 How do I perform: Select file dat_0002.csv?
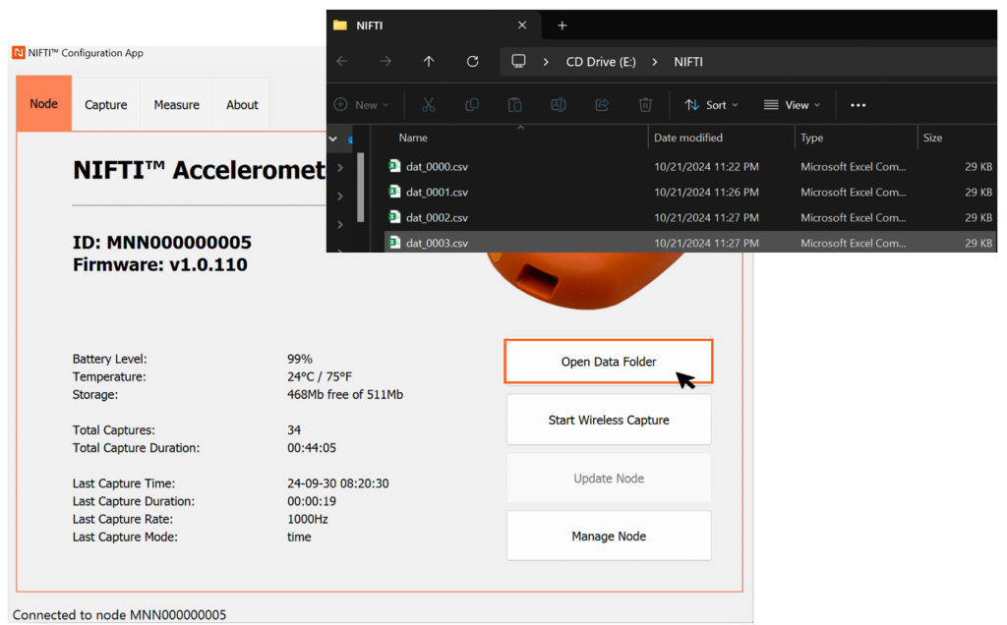[x=437, y=217]
